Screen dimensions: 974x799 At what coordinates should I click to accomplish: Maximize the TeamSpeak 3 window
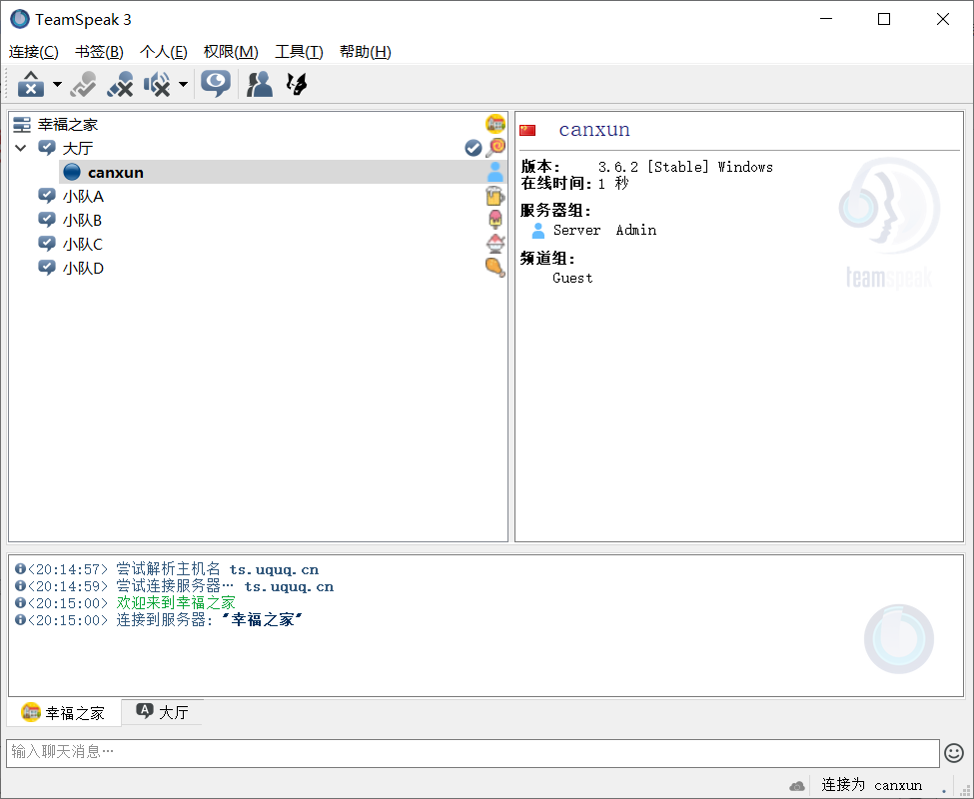pyautogui.click(x=884, y=19)
